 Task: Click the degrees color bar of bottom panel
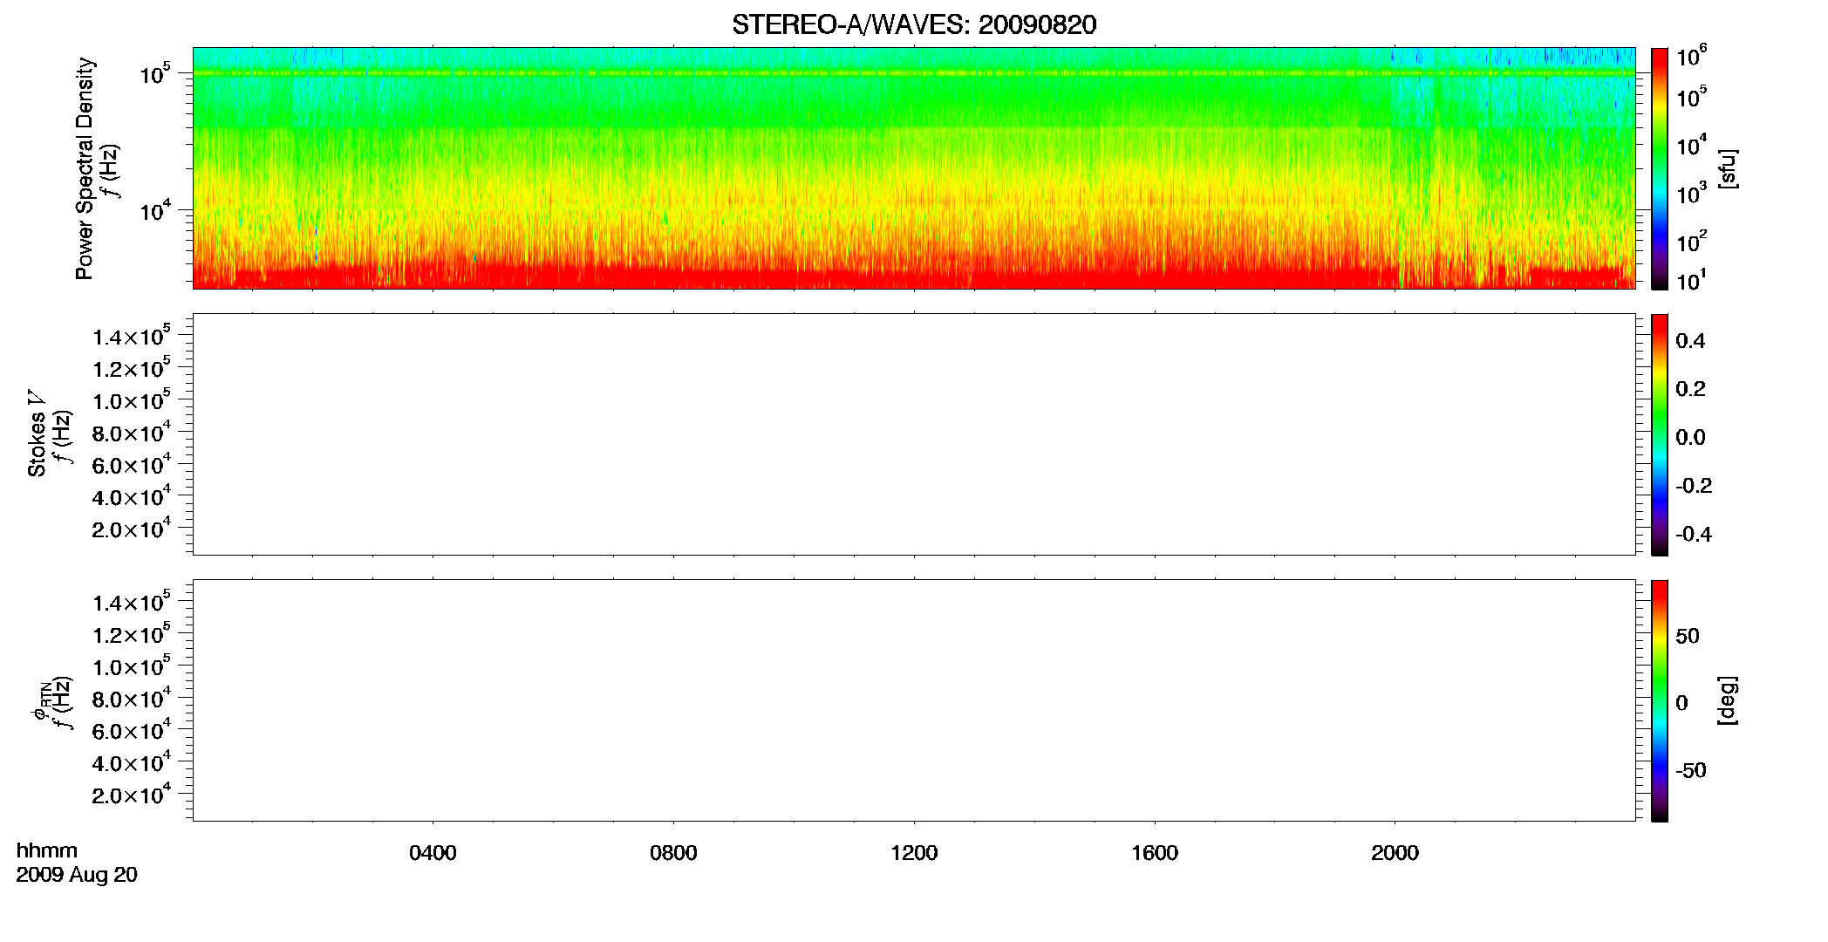click(x=1660, y=700)
